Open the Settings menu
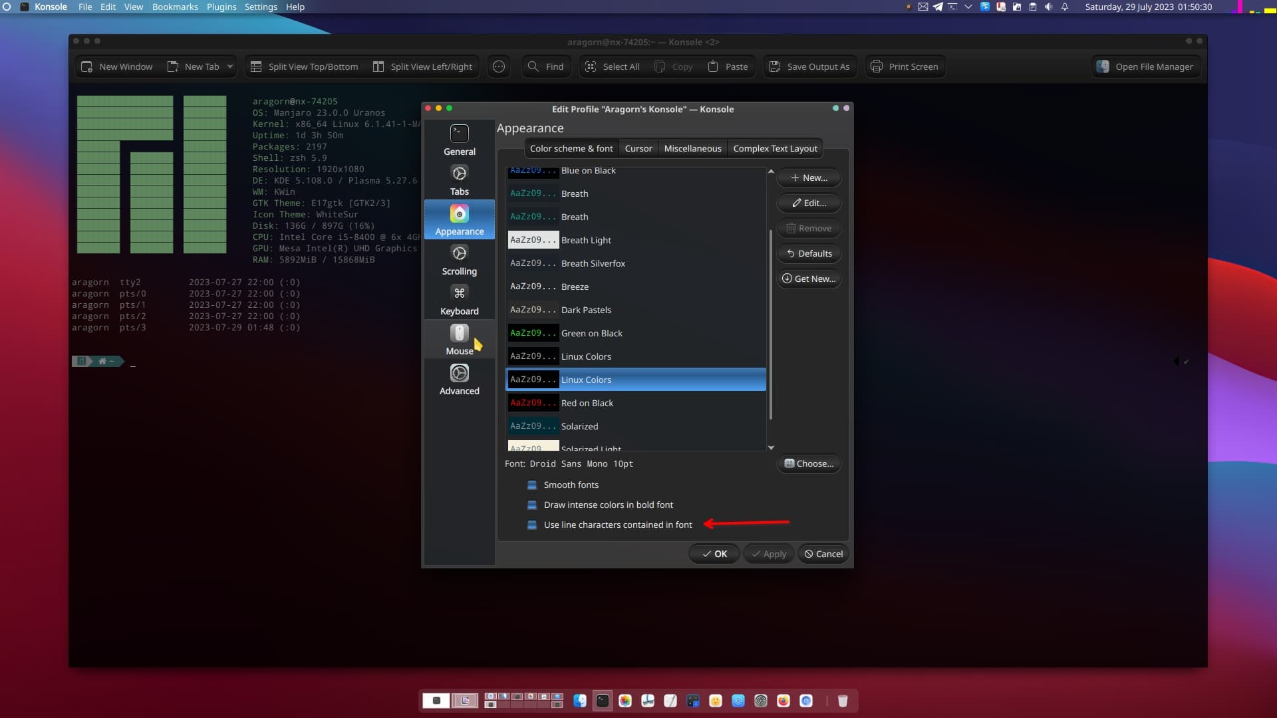The image size is (1277, 718). point(261,7)
